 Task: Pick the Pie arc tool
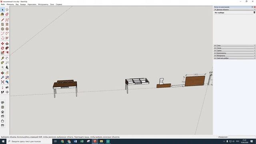(x=7, y=38)
